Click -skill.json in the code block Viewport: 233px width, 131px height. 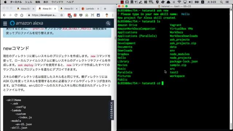(19, 128)
